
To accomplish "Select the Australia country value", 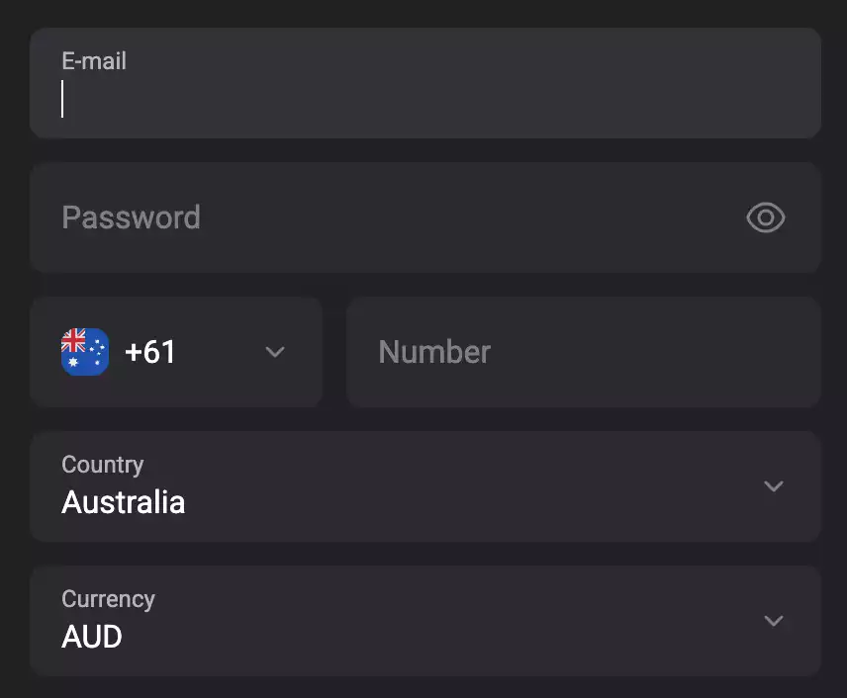I will coord(124,502).
